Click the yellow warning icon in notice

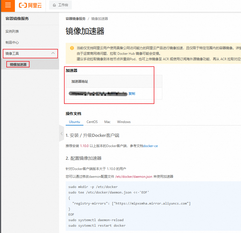[x=72, y=48]
